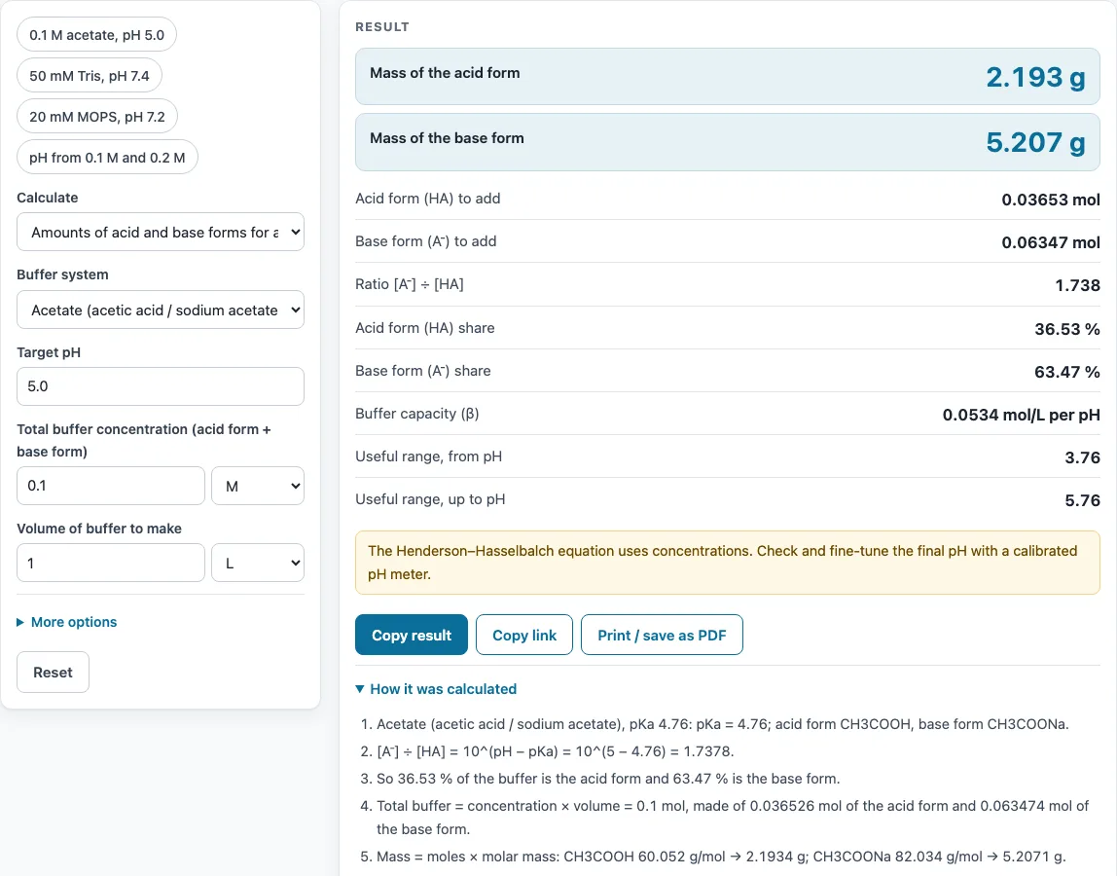1117x876 pixels.
Task: Click the Copy result button
Action: [411, 635]
